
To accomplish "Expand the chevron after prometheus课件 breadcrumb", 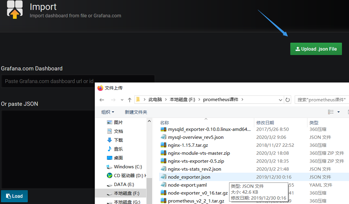I will (x=242, y=99).
